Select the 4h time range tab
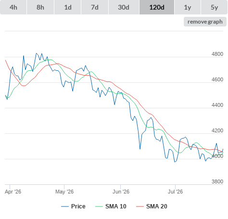Image resolution: width=228 pixels, height=219 pixels. click(x=13, y=7)
